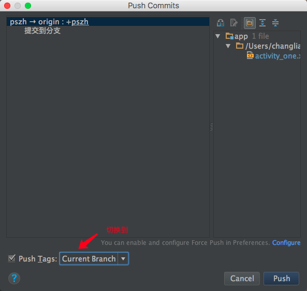
Task: Click the app module folder icon
Action: (x=229, y=36)
